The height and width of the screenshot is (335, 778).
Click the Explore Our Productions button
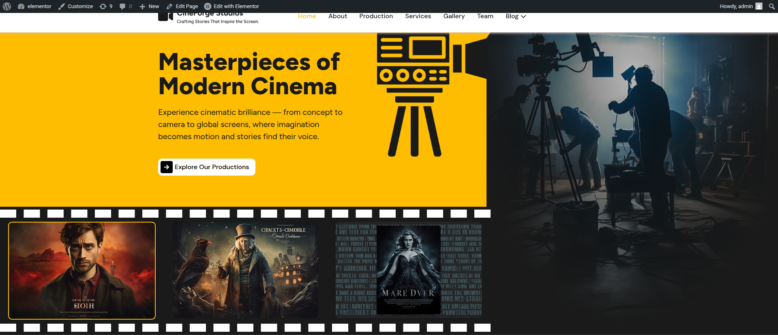(207, 167)
